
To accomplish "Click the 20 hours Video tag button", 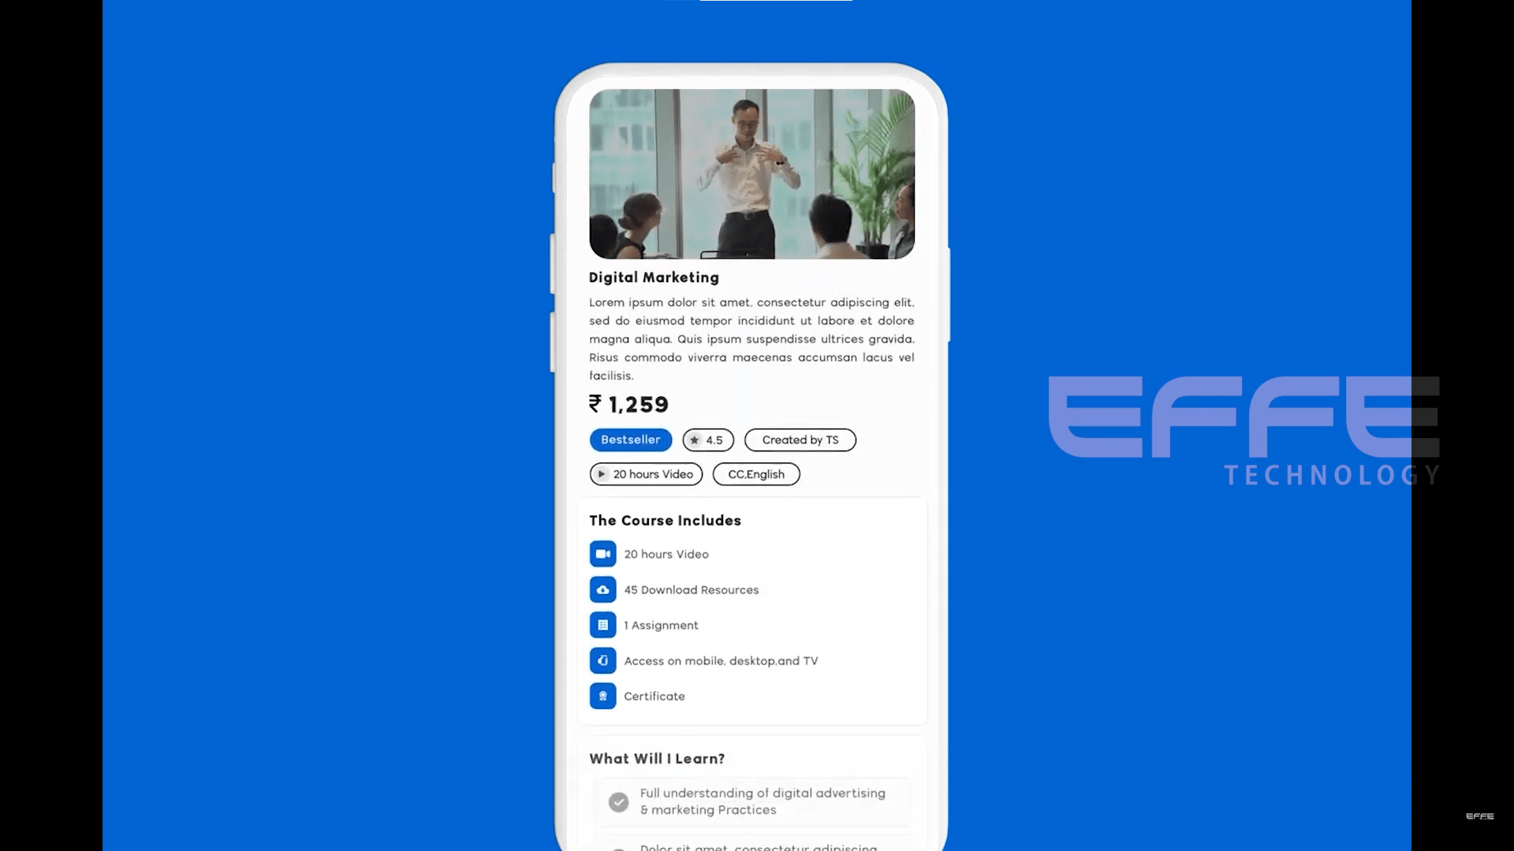I will (x=646, y=473).
